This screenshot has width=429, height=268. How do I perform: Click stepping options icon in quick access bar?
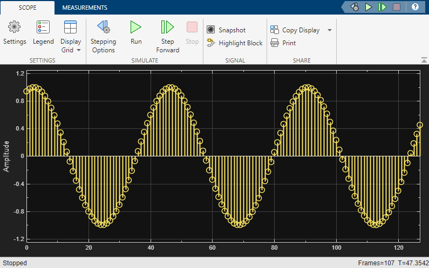[355, 7]
